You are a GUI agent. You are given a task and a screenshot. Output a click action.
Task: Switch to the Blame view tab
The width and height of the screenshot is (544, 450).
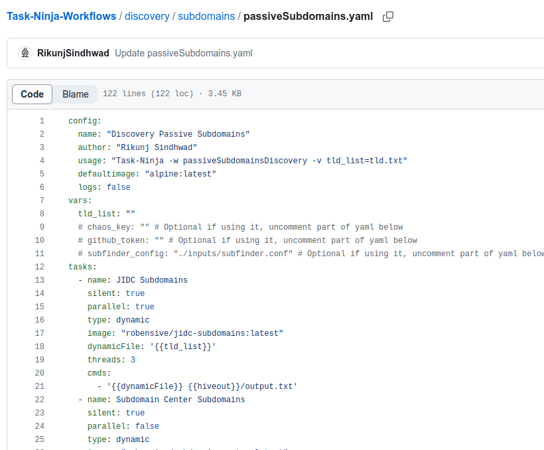click(75, 94)
